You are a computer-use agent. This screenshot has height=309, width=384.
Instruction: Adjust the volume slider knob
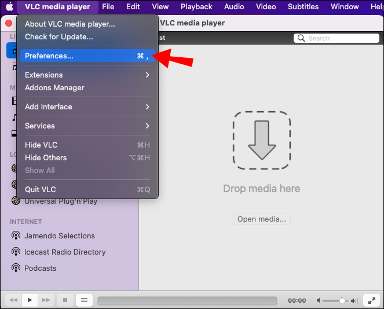pos(342,300)
